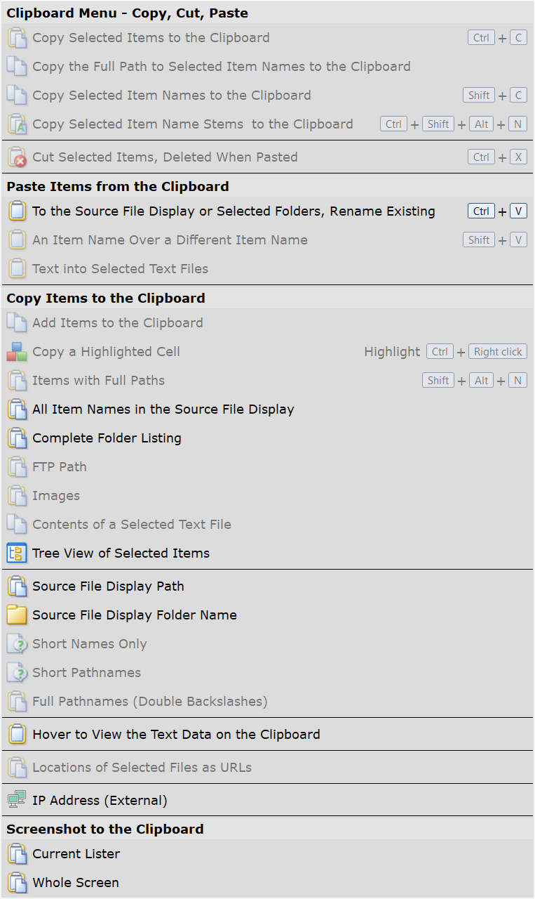The image size is (535, 899).
Task: Click the Copy a Highlighted Cell cubes icon
Action: pos(16,352)
